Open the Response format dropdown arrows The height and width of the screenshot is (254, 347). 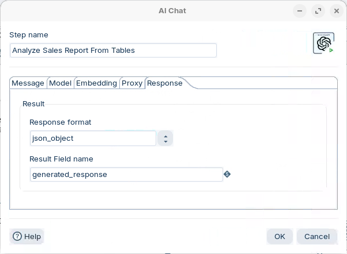click(x=165, y=138)
